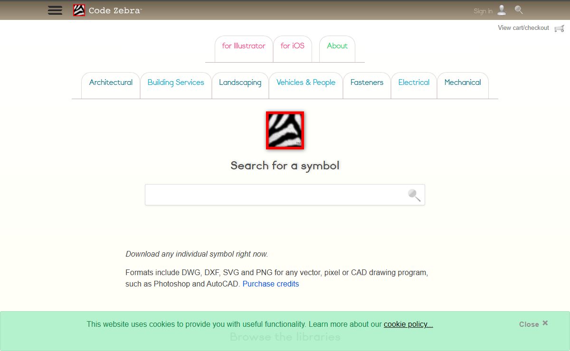Viewport: 570px width, 351px height.
Task: Click the large zebra logo image
Action: [285, 130]
